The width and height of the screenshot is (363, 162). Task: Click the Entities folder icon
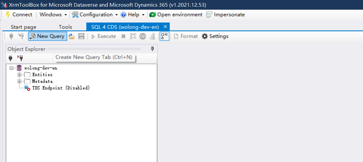coord(27,75)
